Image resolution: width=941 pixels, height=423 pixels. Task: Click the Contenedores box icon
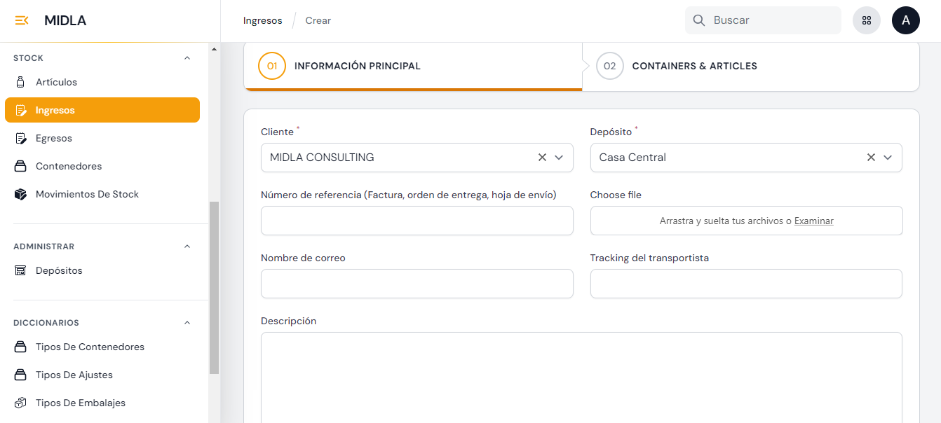[x=21, y=166]
